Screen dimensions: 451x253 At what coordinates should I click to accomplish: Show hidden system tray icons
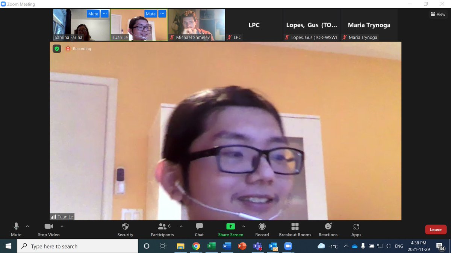(x=346, y=246)
